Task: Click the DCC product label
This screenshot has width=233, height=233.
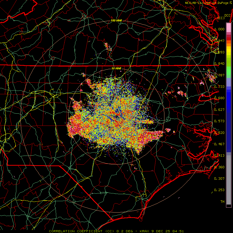Action: (228, 15)
